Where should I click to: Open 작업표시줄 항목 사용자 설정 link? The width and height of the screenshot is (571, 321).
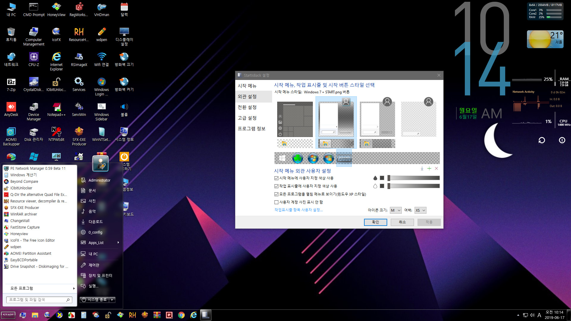[x=298, y=210]
